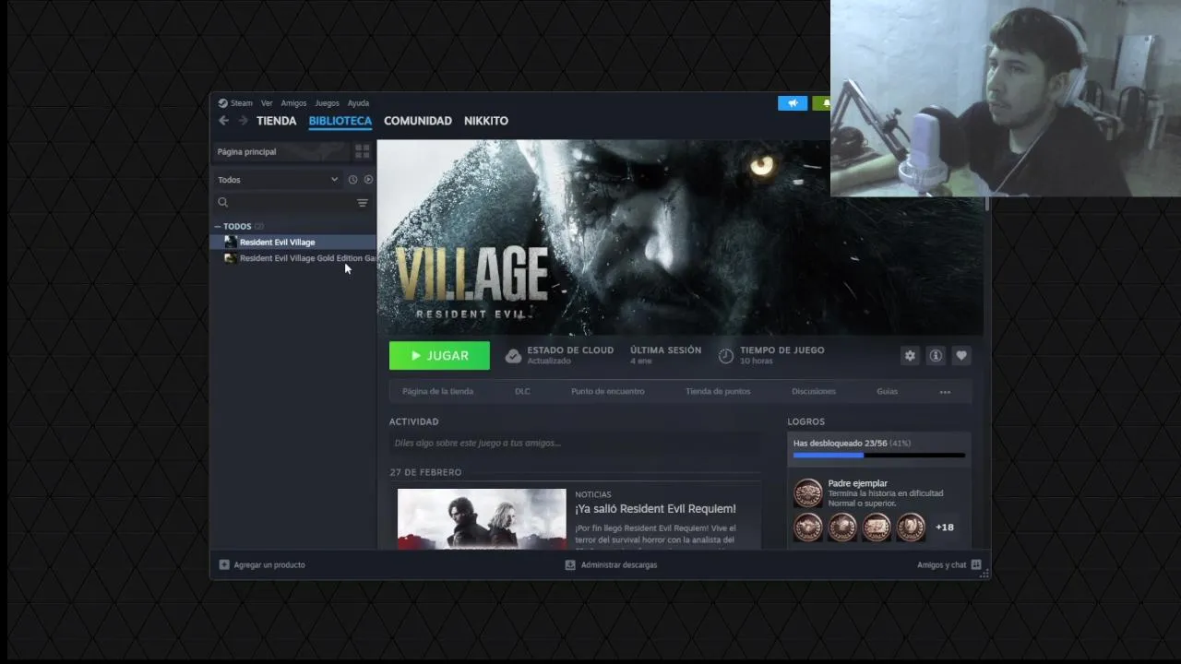Click the Steam logo icon
The height and width of the screenshot is (664, 1181).
[x=223, y=103]
